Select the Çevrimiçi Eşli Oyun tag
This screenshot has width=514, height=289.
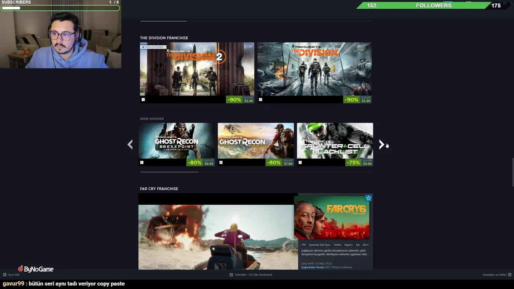tap(320, 245)
